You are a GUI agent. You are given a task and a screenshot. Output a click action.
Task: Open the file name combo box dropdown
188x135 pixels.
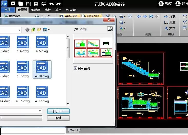tap(40, 111)
